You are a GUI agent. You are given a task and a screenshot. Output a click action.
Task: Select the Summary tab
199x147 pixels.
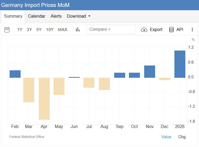pyautogui.click(x=13, y=16)
